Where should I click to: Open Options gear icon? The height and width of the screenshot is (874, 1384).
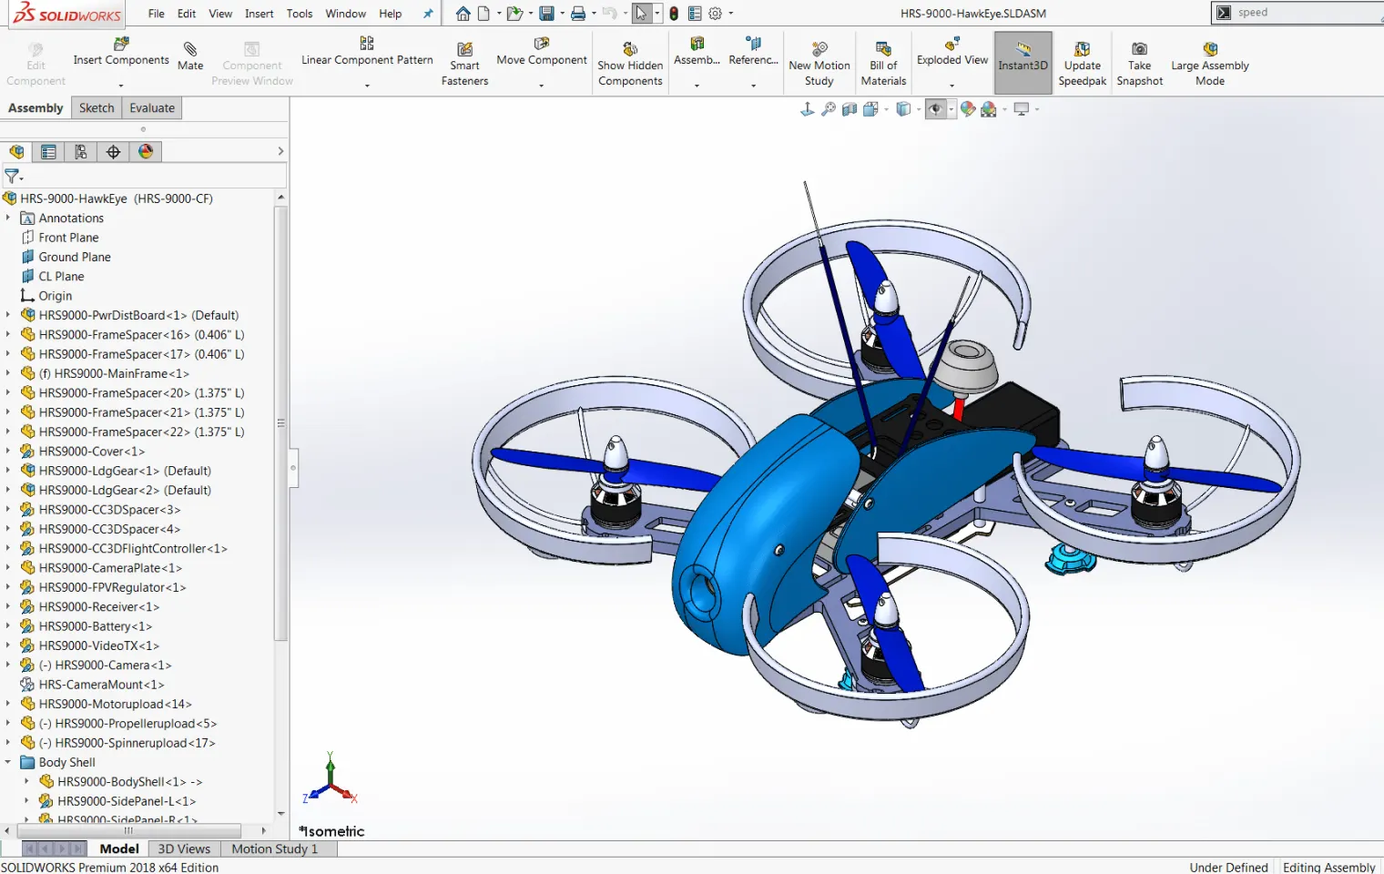click(x=716, y=14)
